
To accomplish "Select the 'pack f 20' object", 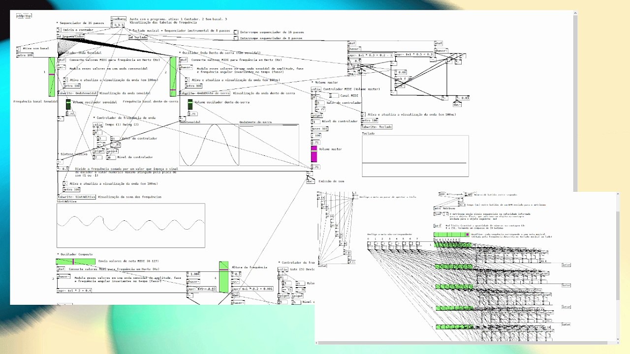I will point(402,79).
